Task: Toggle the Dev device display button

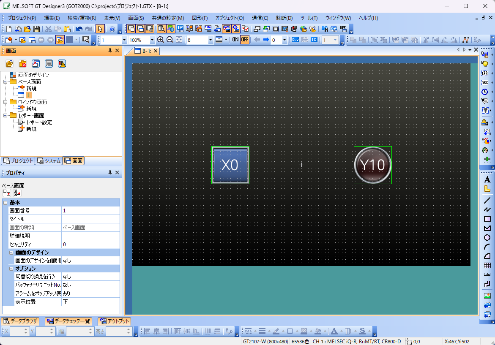Action: coord(295,40)
